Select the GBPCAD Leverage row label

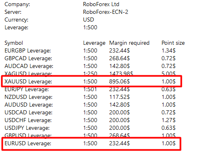coord(28,59)
